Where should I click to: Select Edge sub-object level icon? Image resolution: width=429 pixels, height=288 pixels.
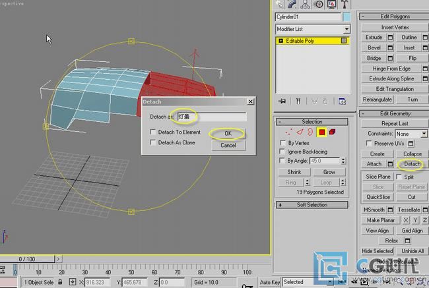[300, 132]
